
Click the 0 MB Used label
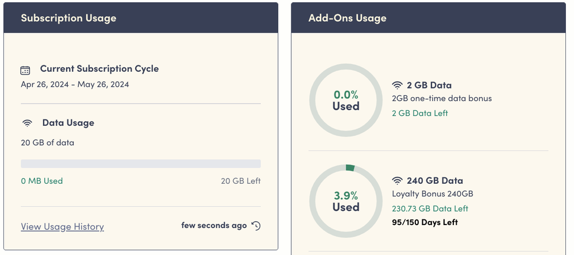pos(42,181)
